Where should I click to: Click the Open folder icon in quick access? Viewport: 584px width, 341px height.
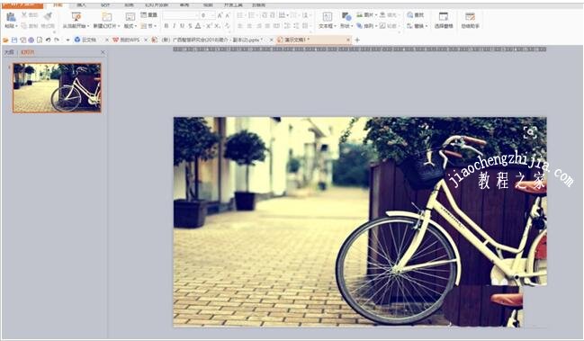[x=5, y=40]
